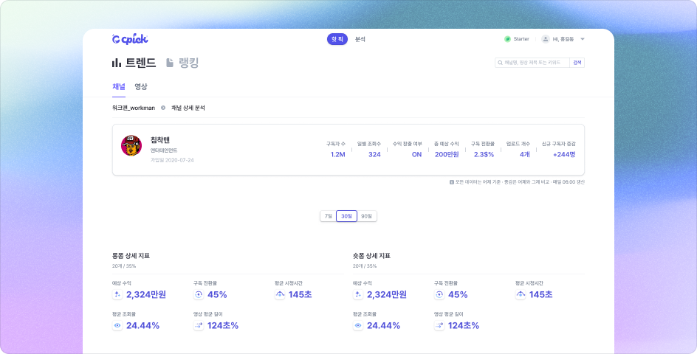Click the document icon beside 랭킹
The image size is (697, 354).
click(170, 63)
